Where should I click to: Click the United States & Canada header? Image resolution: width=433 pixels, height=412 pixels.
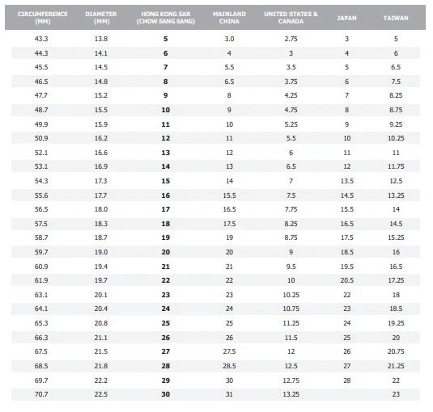(x=291, y=18)
